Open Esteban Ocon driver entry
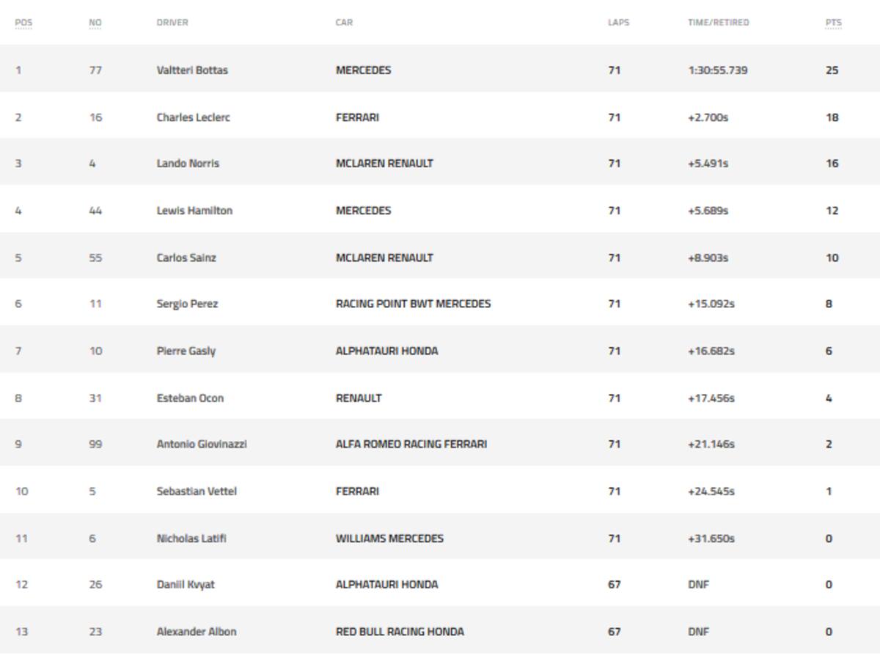880x661 pixels. pos(190,398)
